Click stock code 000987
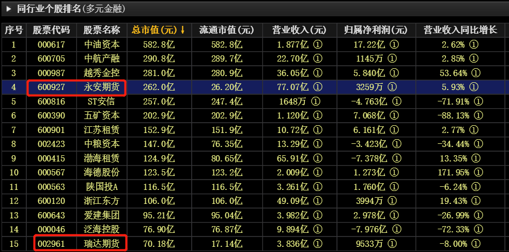 [51, 73]
